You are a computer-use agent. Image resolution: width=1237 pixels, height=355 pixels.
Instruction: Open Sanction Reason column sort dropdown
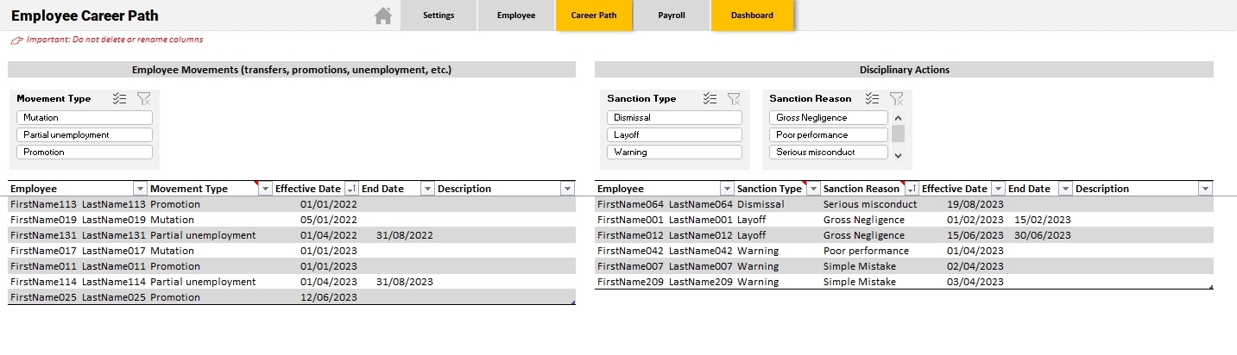click(912, 189)
